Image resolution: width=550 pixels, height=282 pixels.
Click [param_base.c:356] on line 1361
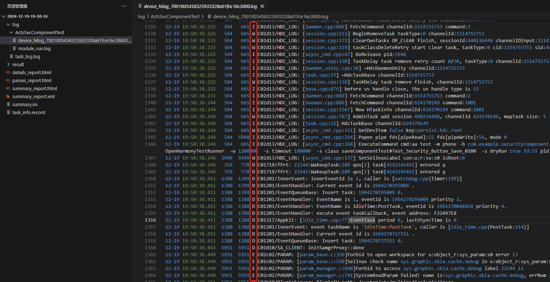pyautogui.click(x=322, y=255)
